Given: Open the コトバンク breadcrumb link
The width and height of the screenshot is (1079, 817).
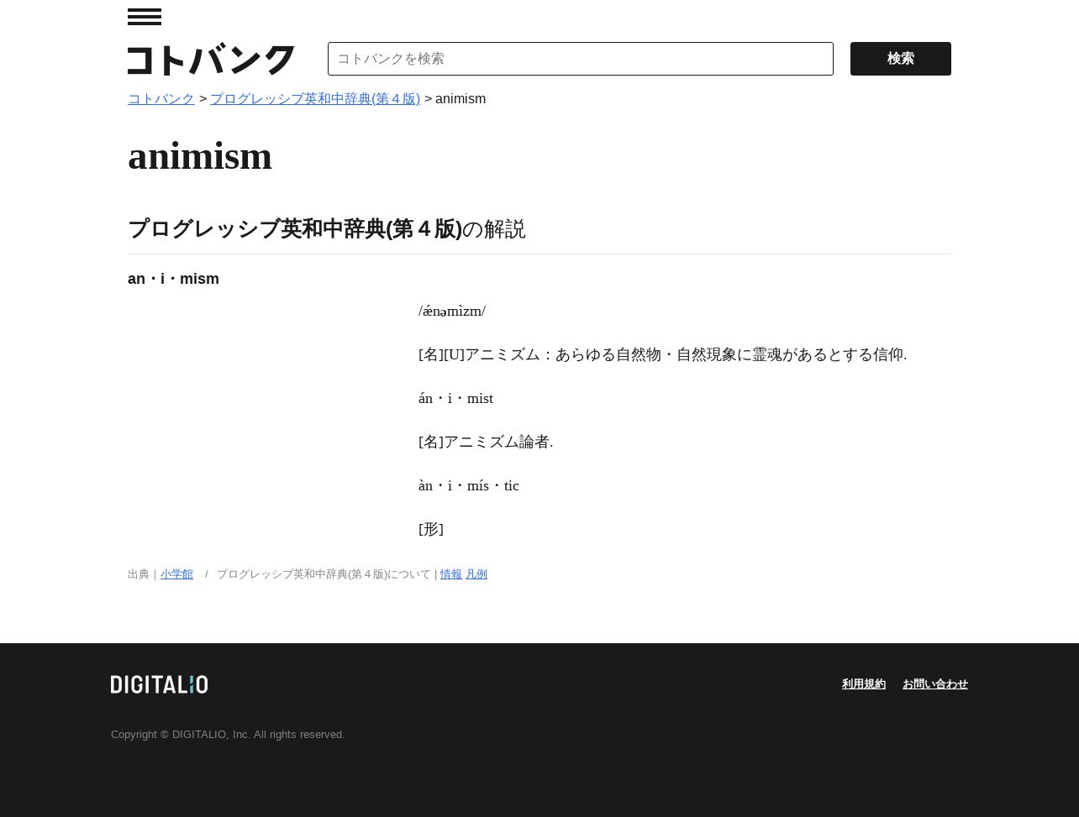Looking at the screenshot, I should coord(161,99).
